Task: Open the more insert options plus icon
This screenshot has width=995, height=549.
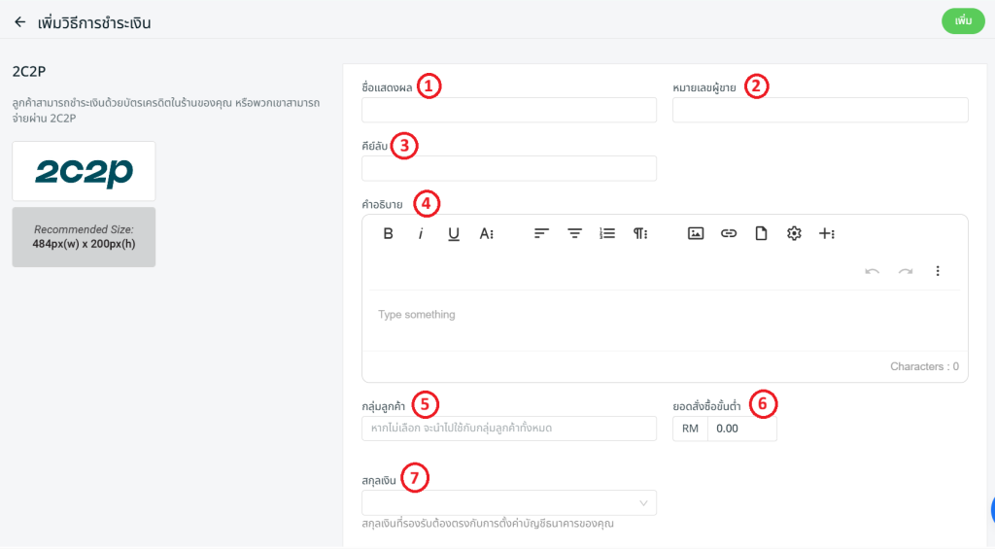Action: (x=827, y=233)
